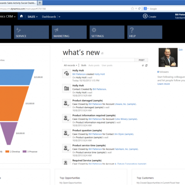Go to the CRM home icon
This screenshot has height=185, width=185.
[x=21, y=16]
